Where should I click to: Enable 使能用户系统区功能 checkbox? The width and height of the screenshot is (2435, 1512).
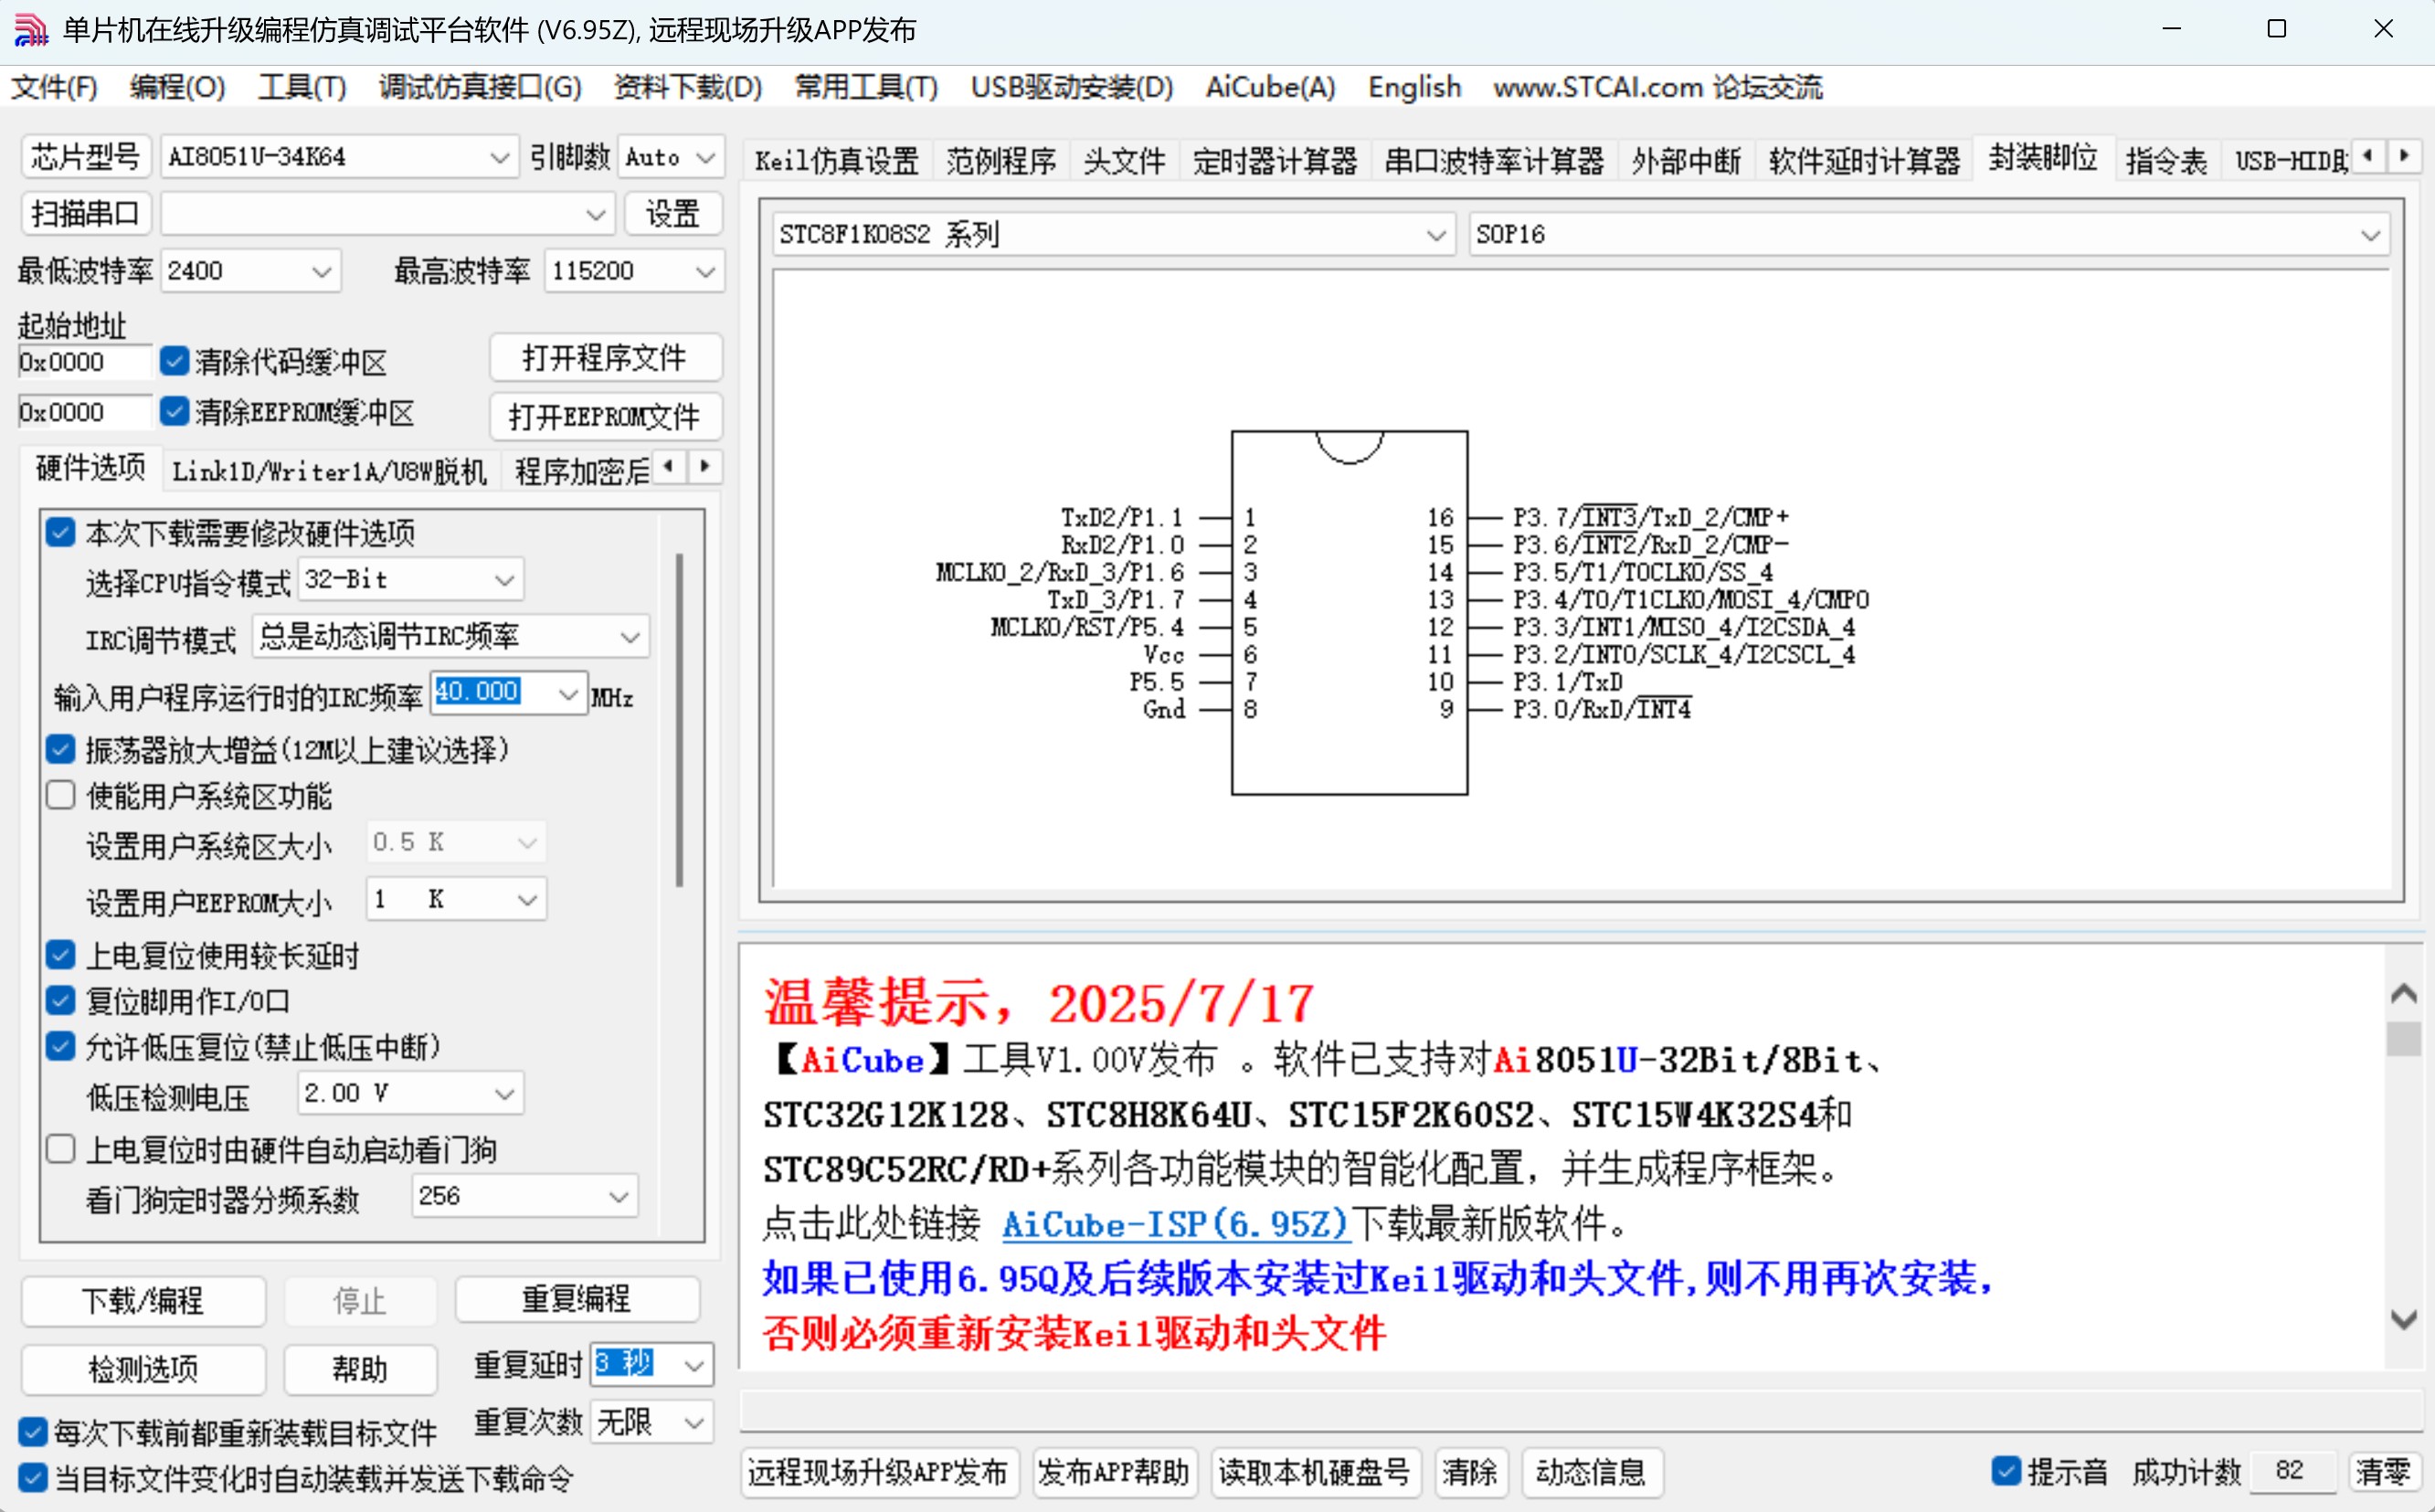61,795
